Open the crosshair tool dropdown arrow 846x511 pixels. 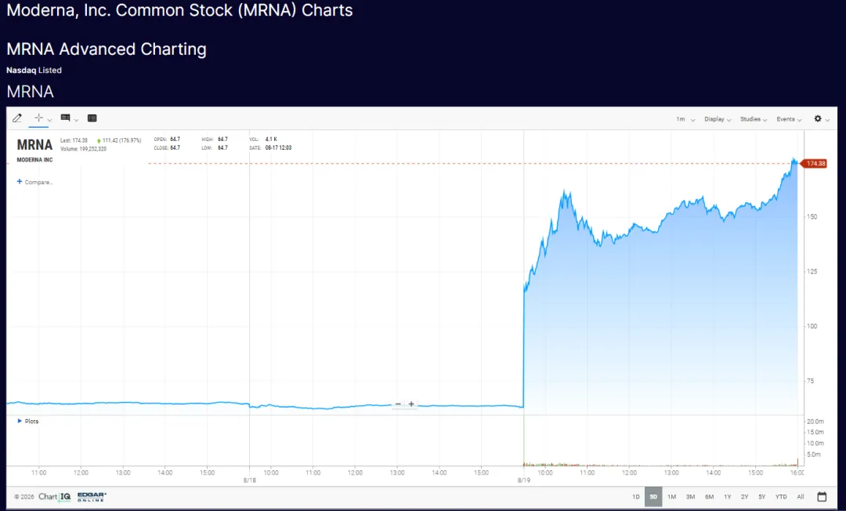tap(49, 120)
